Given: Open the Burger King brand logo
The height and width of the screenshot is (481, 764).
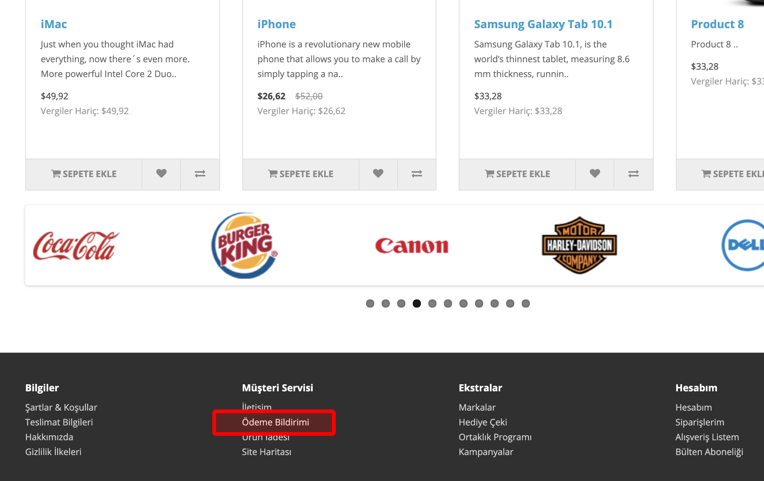Looking at the screenshot, I should [245, 245].
